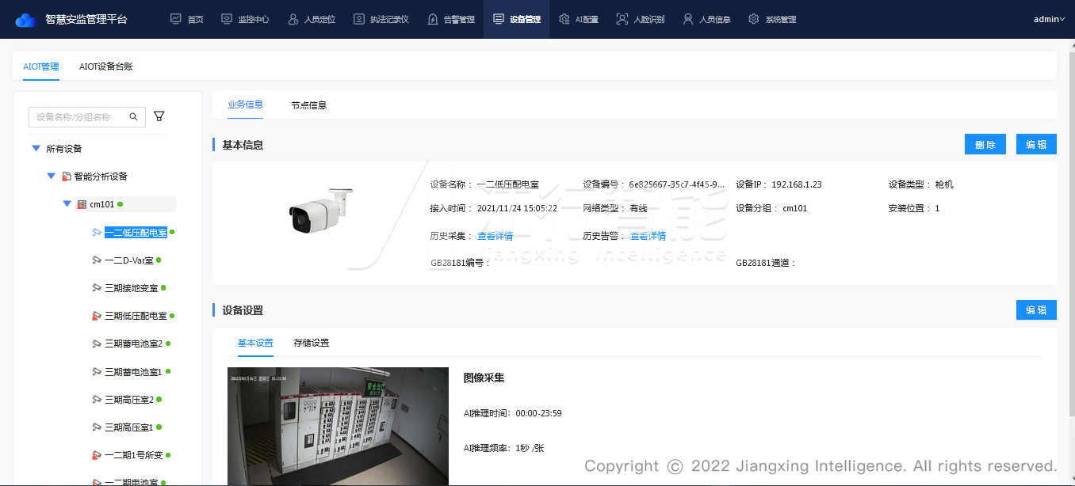Open 人脸识别 from navigation bar
This screenshot has height=486, width=1075.
click(641, 19)
